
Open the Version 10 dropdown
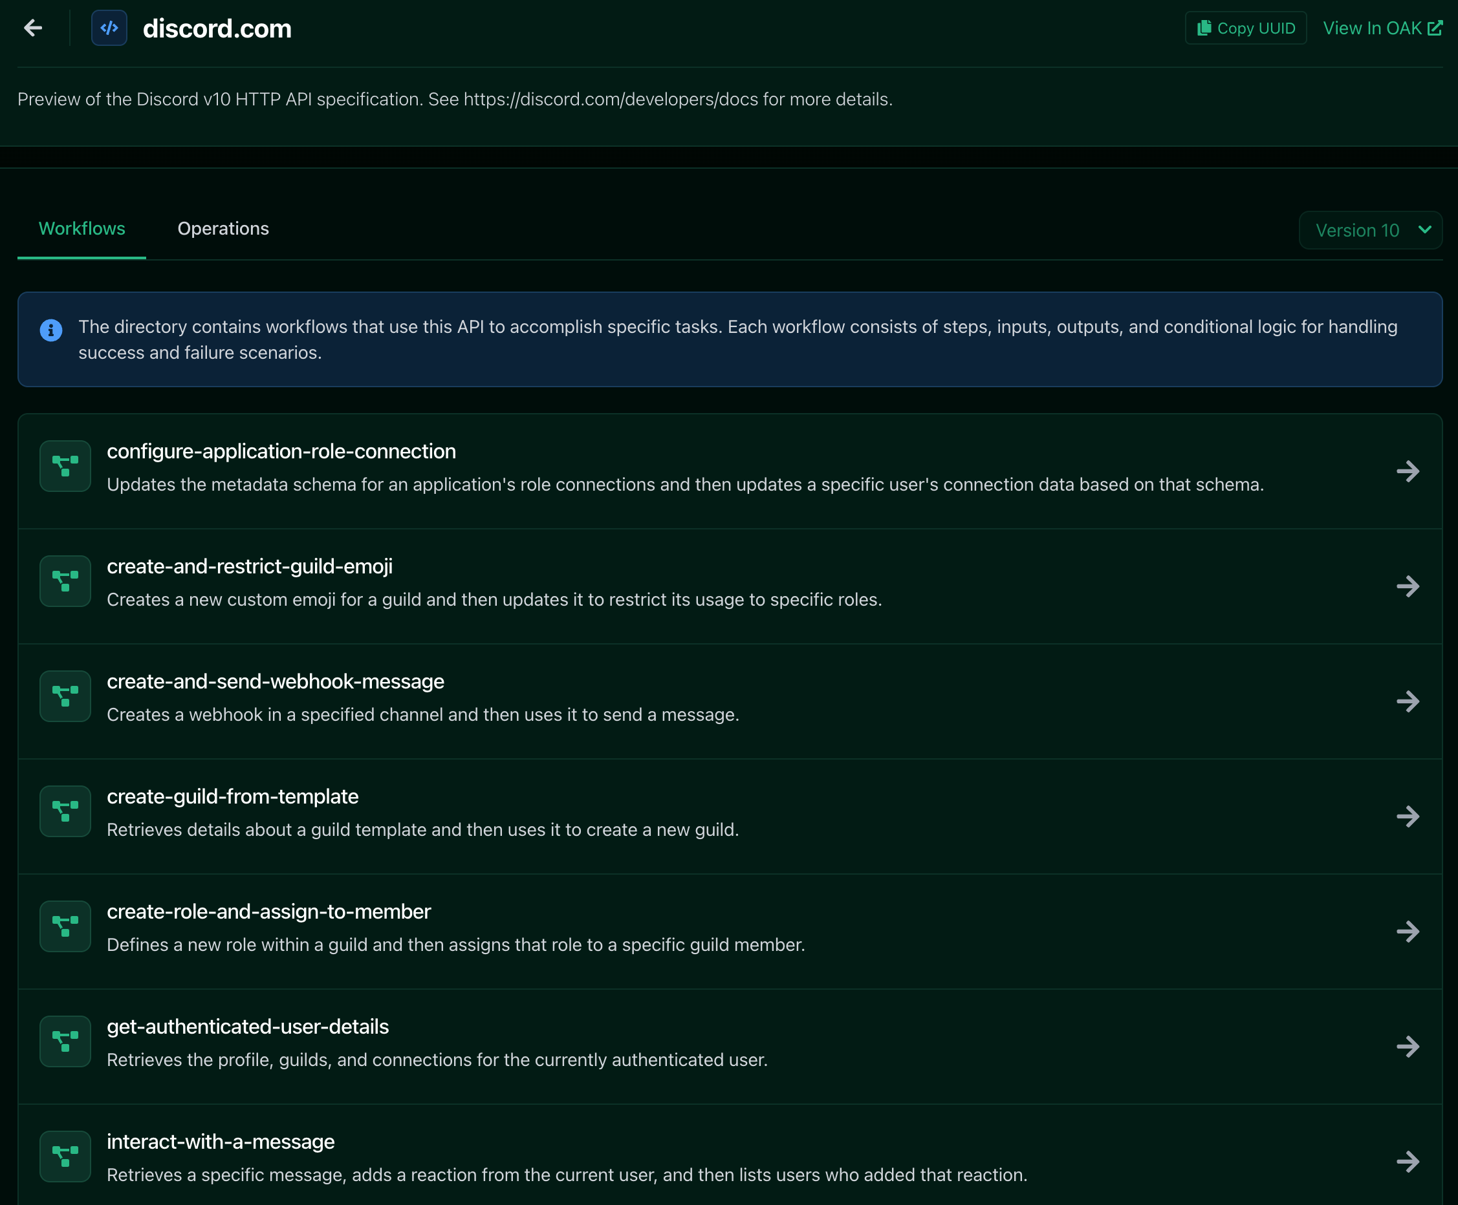point(1371,230)
